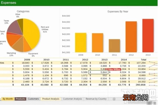Open the By Month sheet tab
Viewport: 158px width, 105px height.
coord(8,99)
